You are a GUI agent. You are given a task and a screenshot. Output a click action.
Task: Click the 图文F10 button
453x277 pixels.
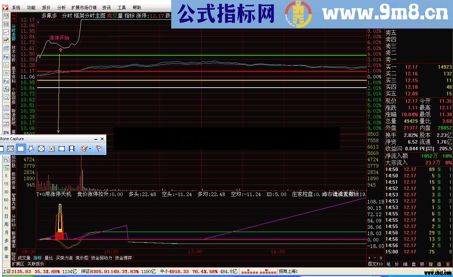pyautogui.click(x=375, y=264)
